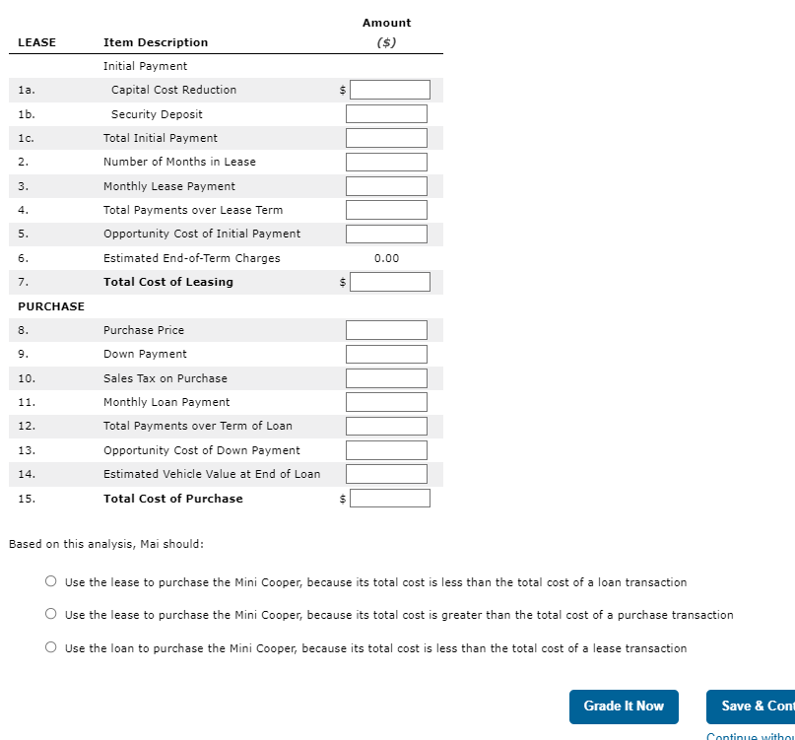Click the Capital Cost Reduction amount field
Image resolution: width=795 pixels, height=740 pixels.
(390, 90)
